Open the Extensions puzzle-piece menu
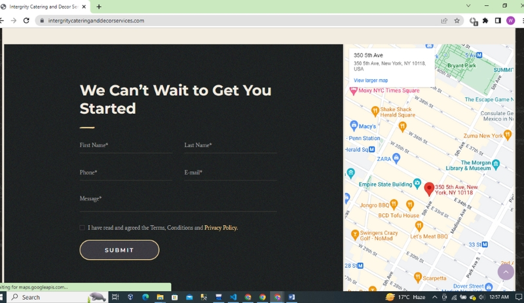Screen dimensions: 524x303 click(x=485, y=21)
